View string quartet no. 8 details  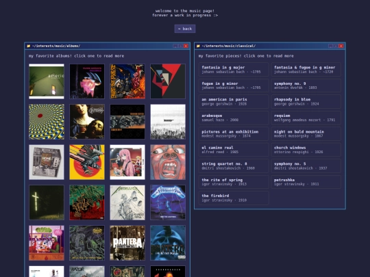tap(234, 166)
